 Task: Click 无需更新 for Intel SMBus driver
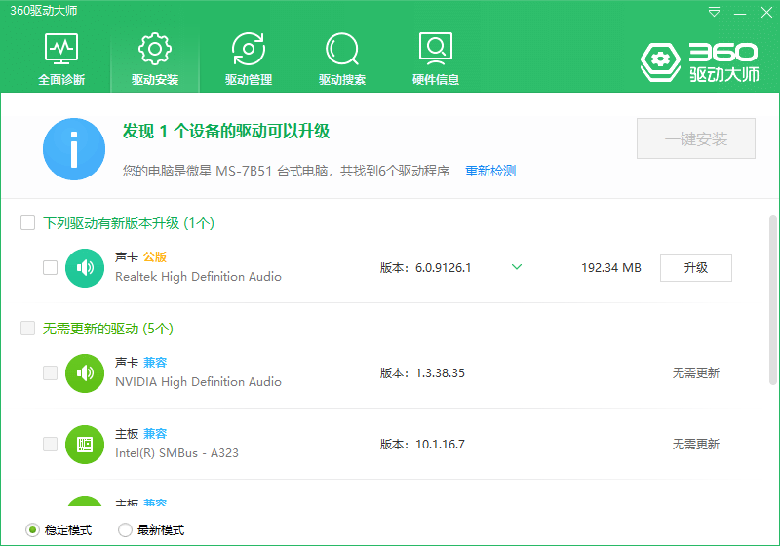(696, 444)
